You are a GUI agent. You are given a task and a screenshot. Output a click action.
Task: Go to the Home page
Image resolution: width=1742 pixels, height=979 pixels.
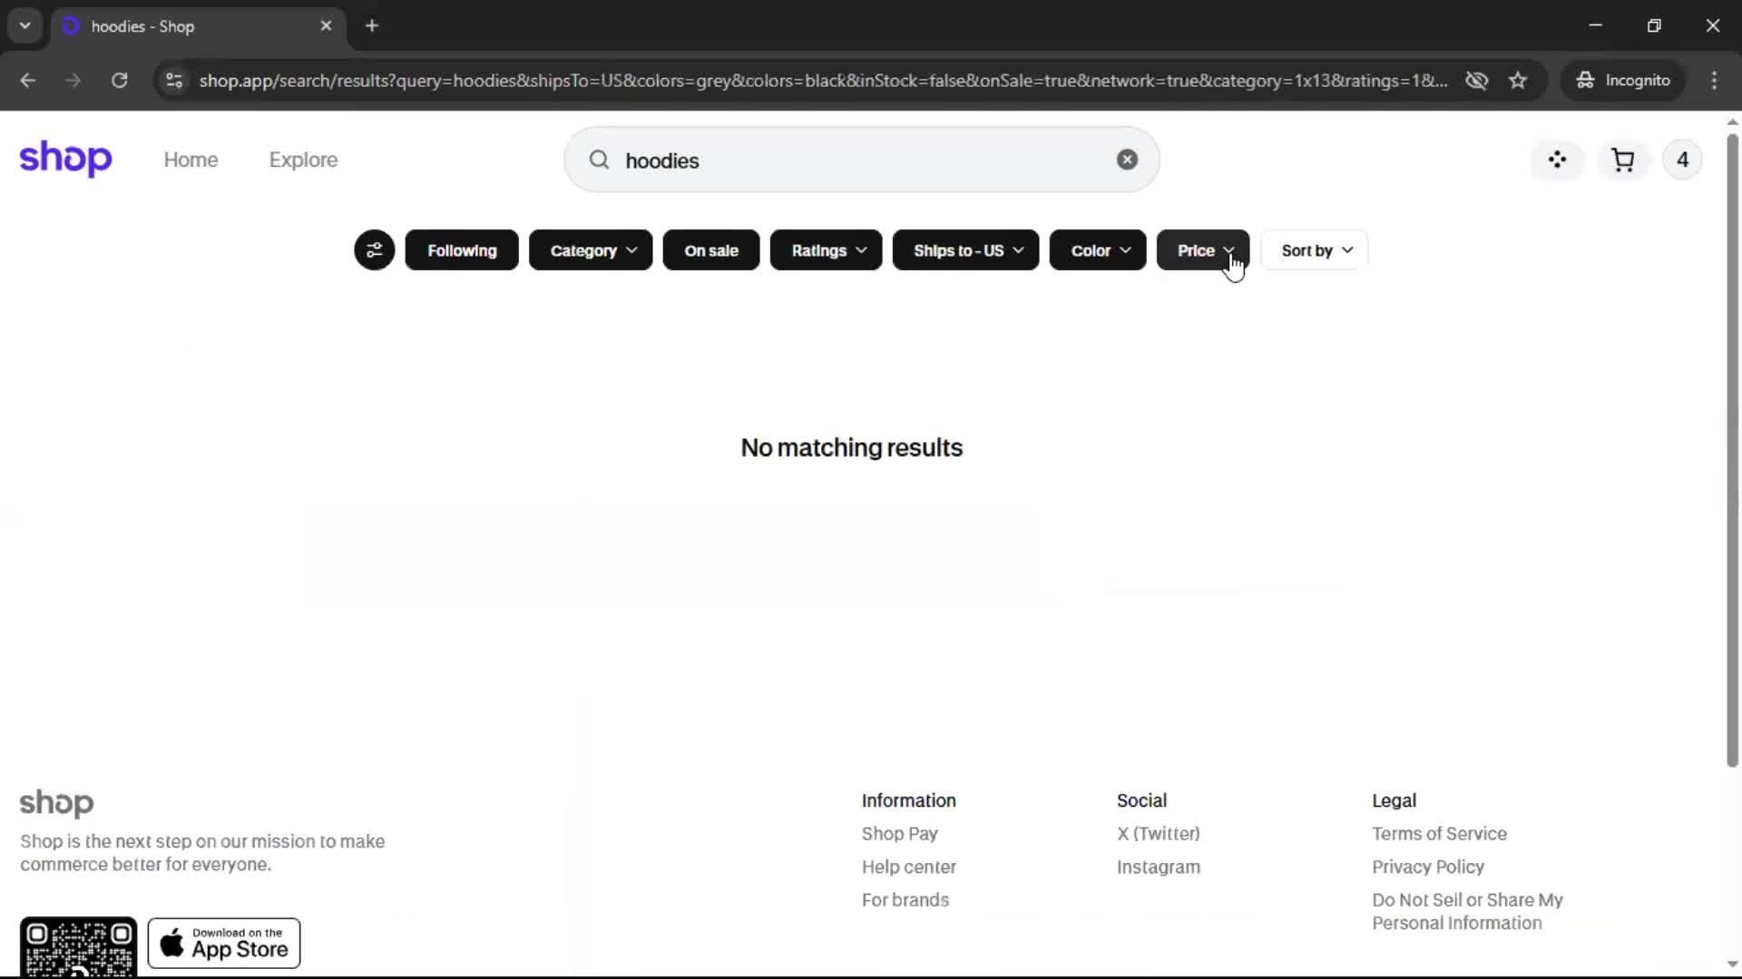click(191, 160)
